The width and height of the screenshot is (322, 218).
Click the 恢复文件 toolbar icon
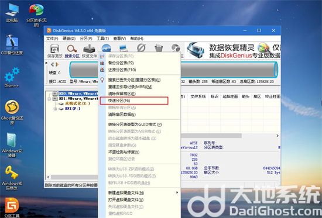point(90,51)
